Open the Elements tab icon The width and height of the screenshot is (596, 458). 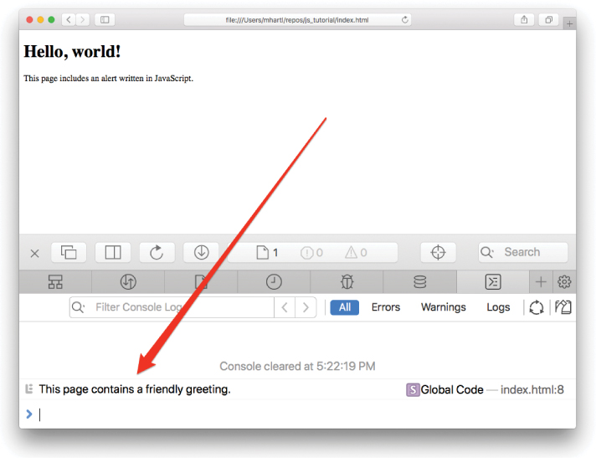point(55,282)
